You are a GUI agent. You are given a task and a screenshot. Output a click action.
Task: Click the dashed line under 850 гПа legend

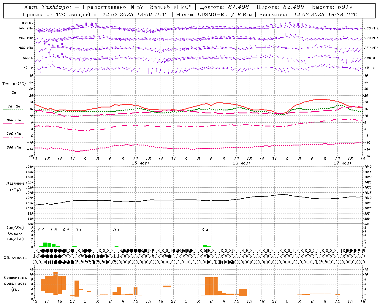14,123
